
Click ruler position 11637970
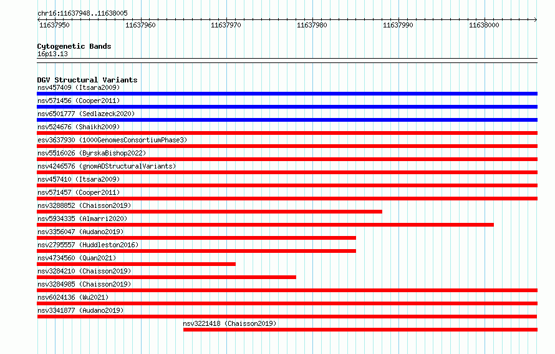tap(226, 25)
